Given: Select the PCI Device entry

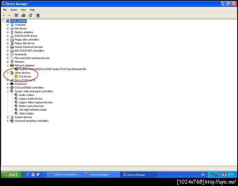Looking at the screenshot, I should coord(25,77).
